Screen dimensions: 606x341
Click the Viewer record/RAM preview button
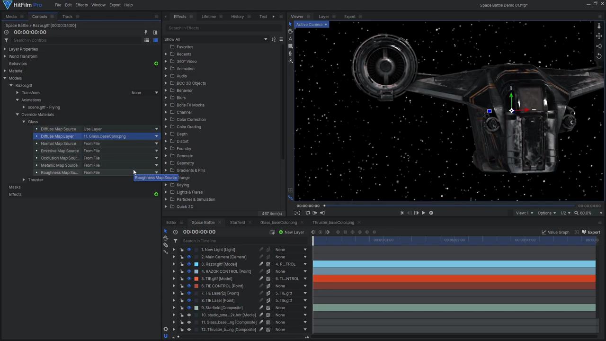pos(431,213)
